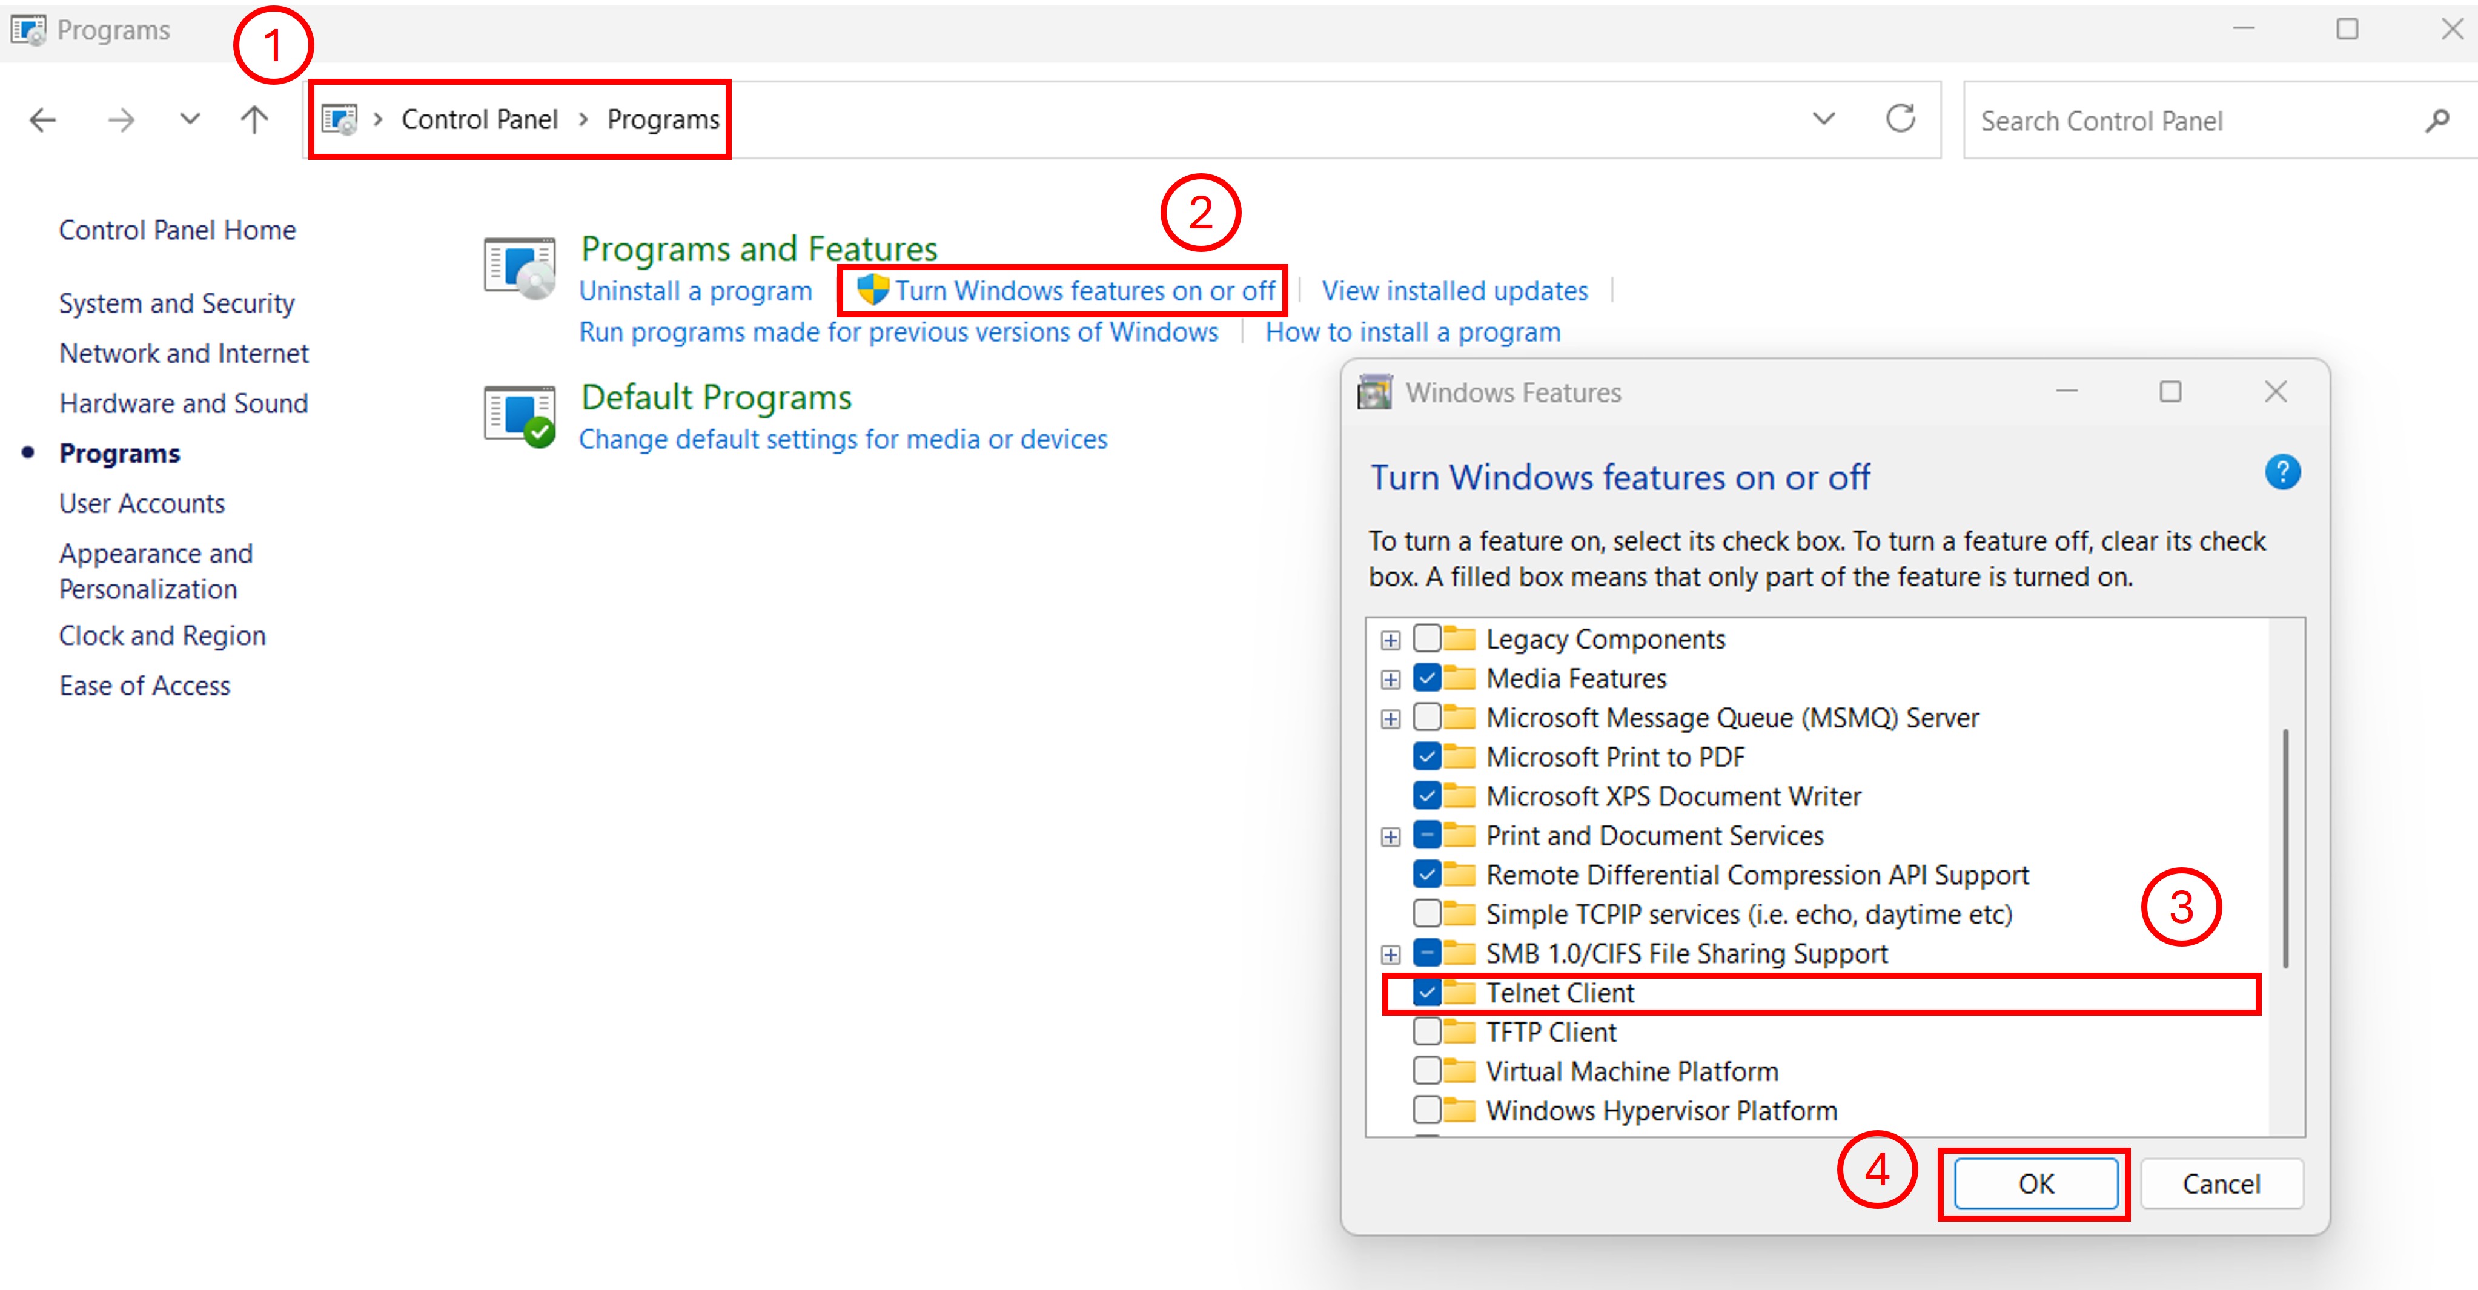This screenshot has height=1290, width=2478.
Task: Expand Legacy Components tree node
Action: pyautogui.click(x=1390, y=641)
